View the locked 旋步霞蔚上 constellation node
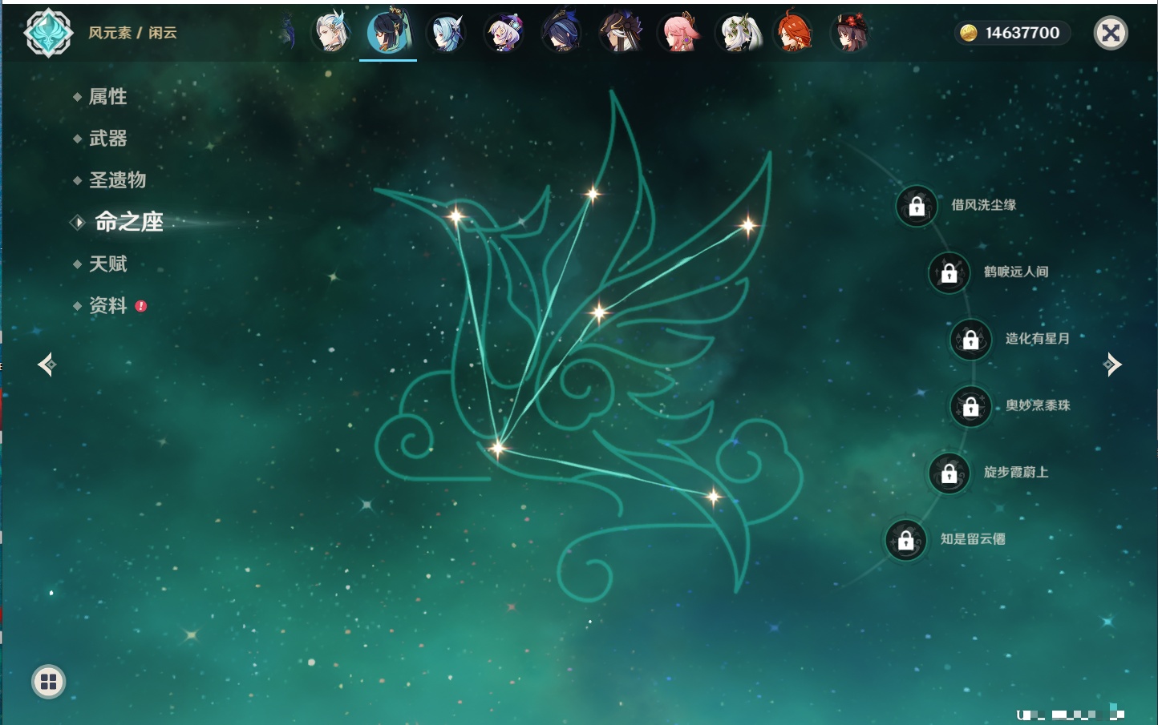Screen dimensions: 1158x725 pyautogui.click(x=949, y=473)
